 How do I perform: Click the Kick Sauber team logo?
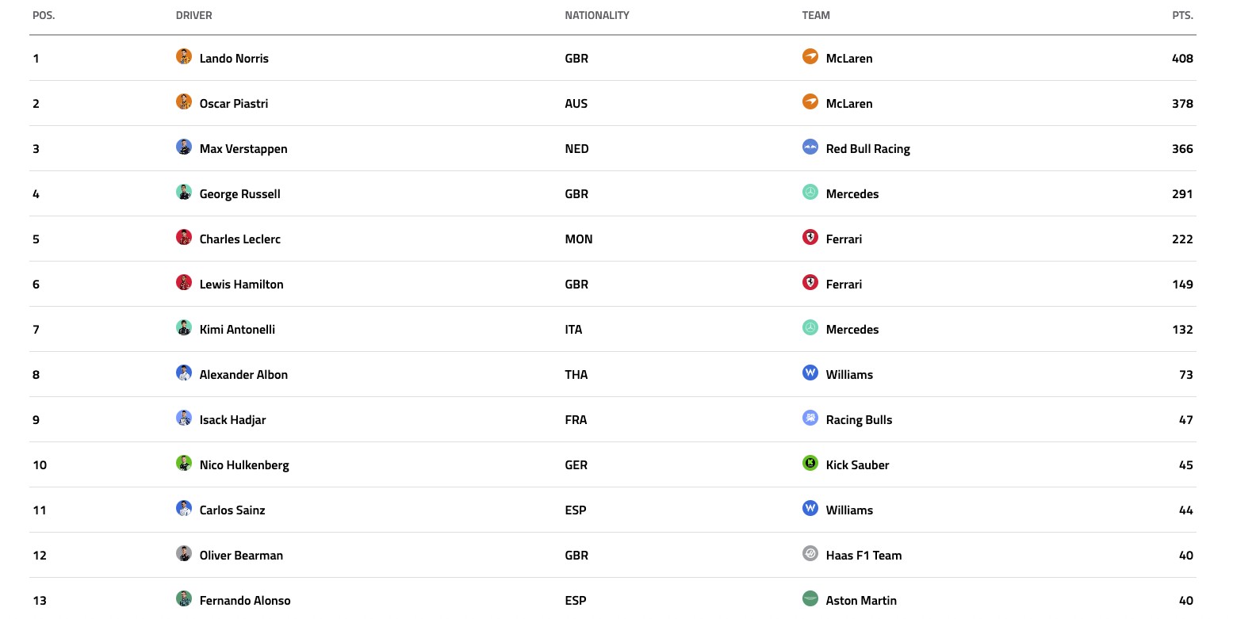[x=810, y=464]
